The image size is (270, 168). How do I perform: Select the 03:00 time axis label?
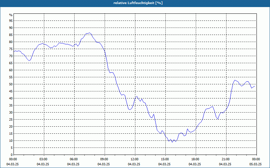click(x=44, y=159)
